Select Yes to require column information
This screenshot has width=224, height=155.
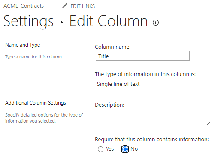(100, 149)
